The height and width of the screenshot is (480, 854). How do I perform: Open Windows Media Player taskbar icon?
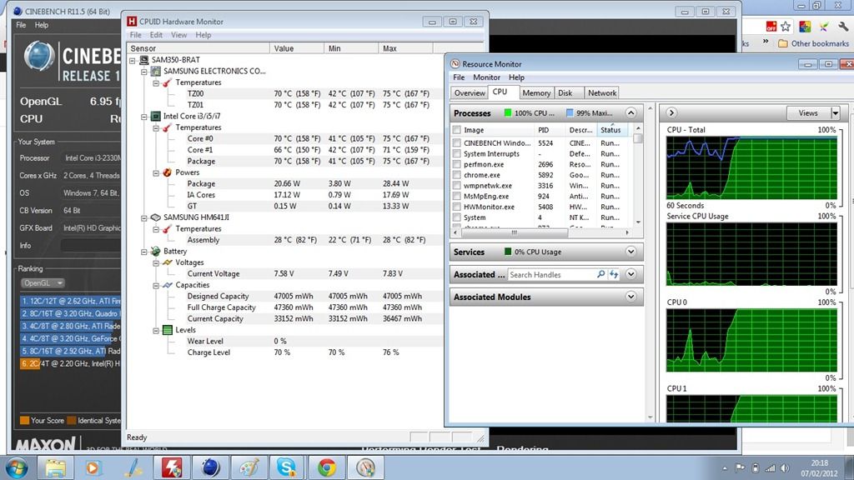[x=93, y=467]
